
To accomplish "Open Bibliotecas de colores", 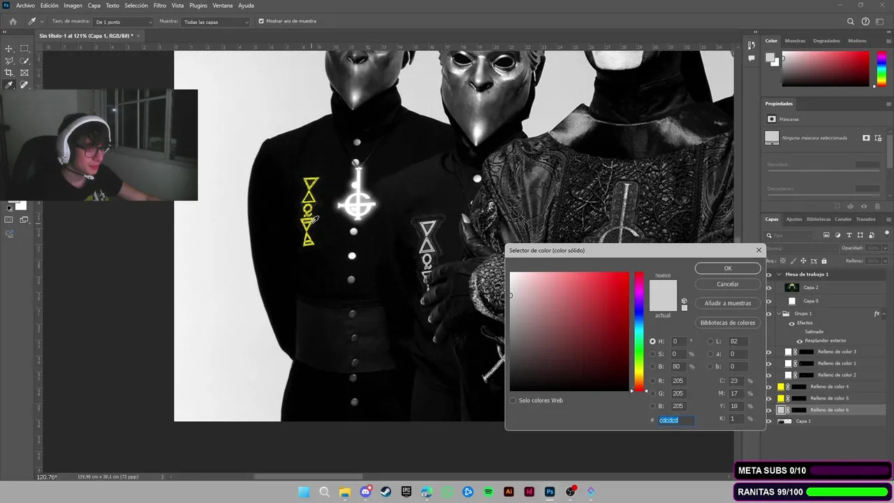I will click(728, 323).
